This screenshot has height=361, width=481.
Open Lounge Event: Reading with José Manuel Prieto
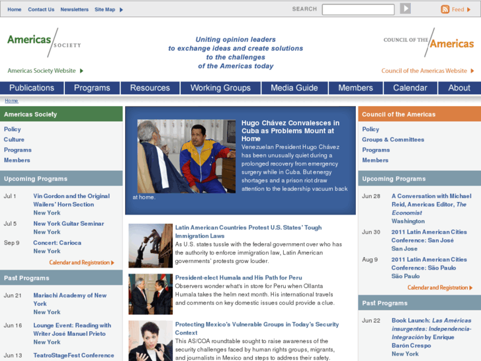72,329
